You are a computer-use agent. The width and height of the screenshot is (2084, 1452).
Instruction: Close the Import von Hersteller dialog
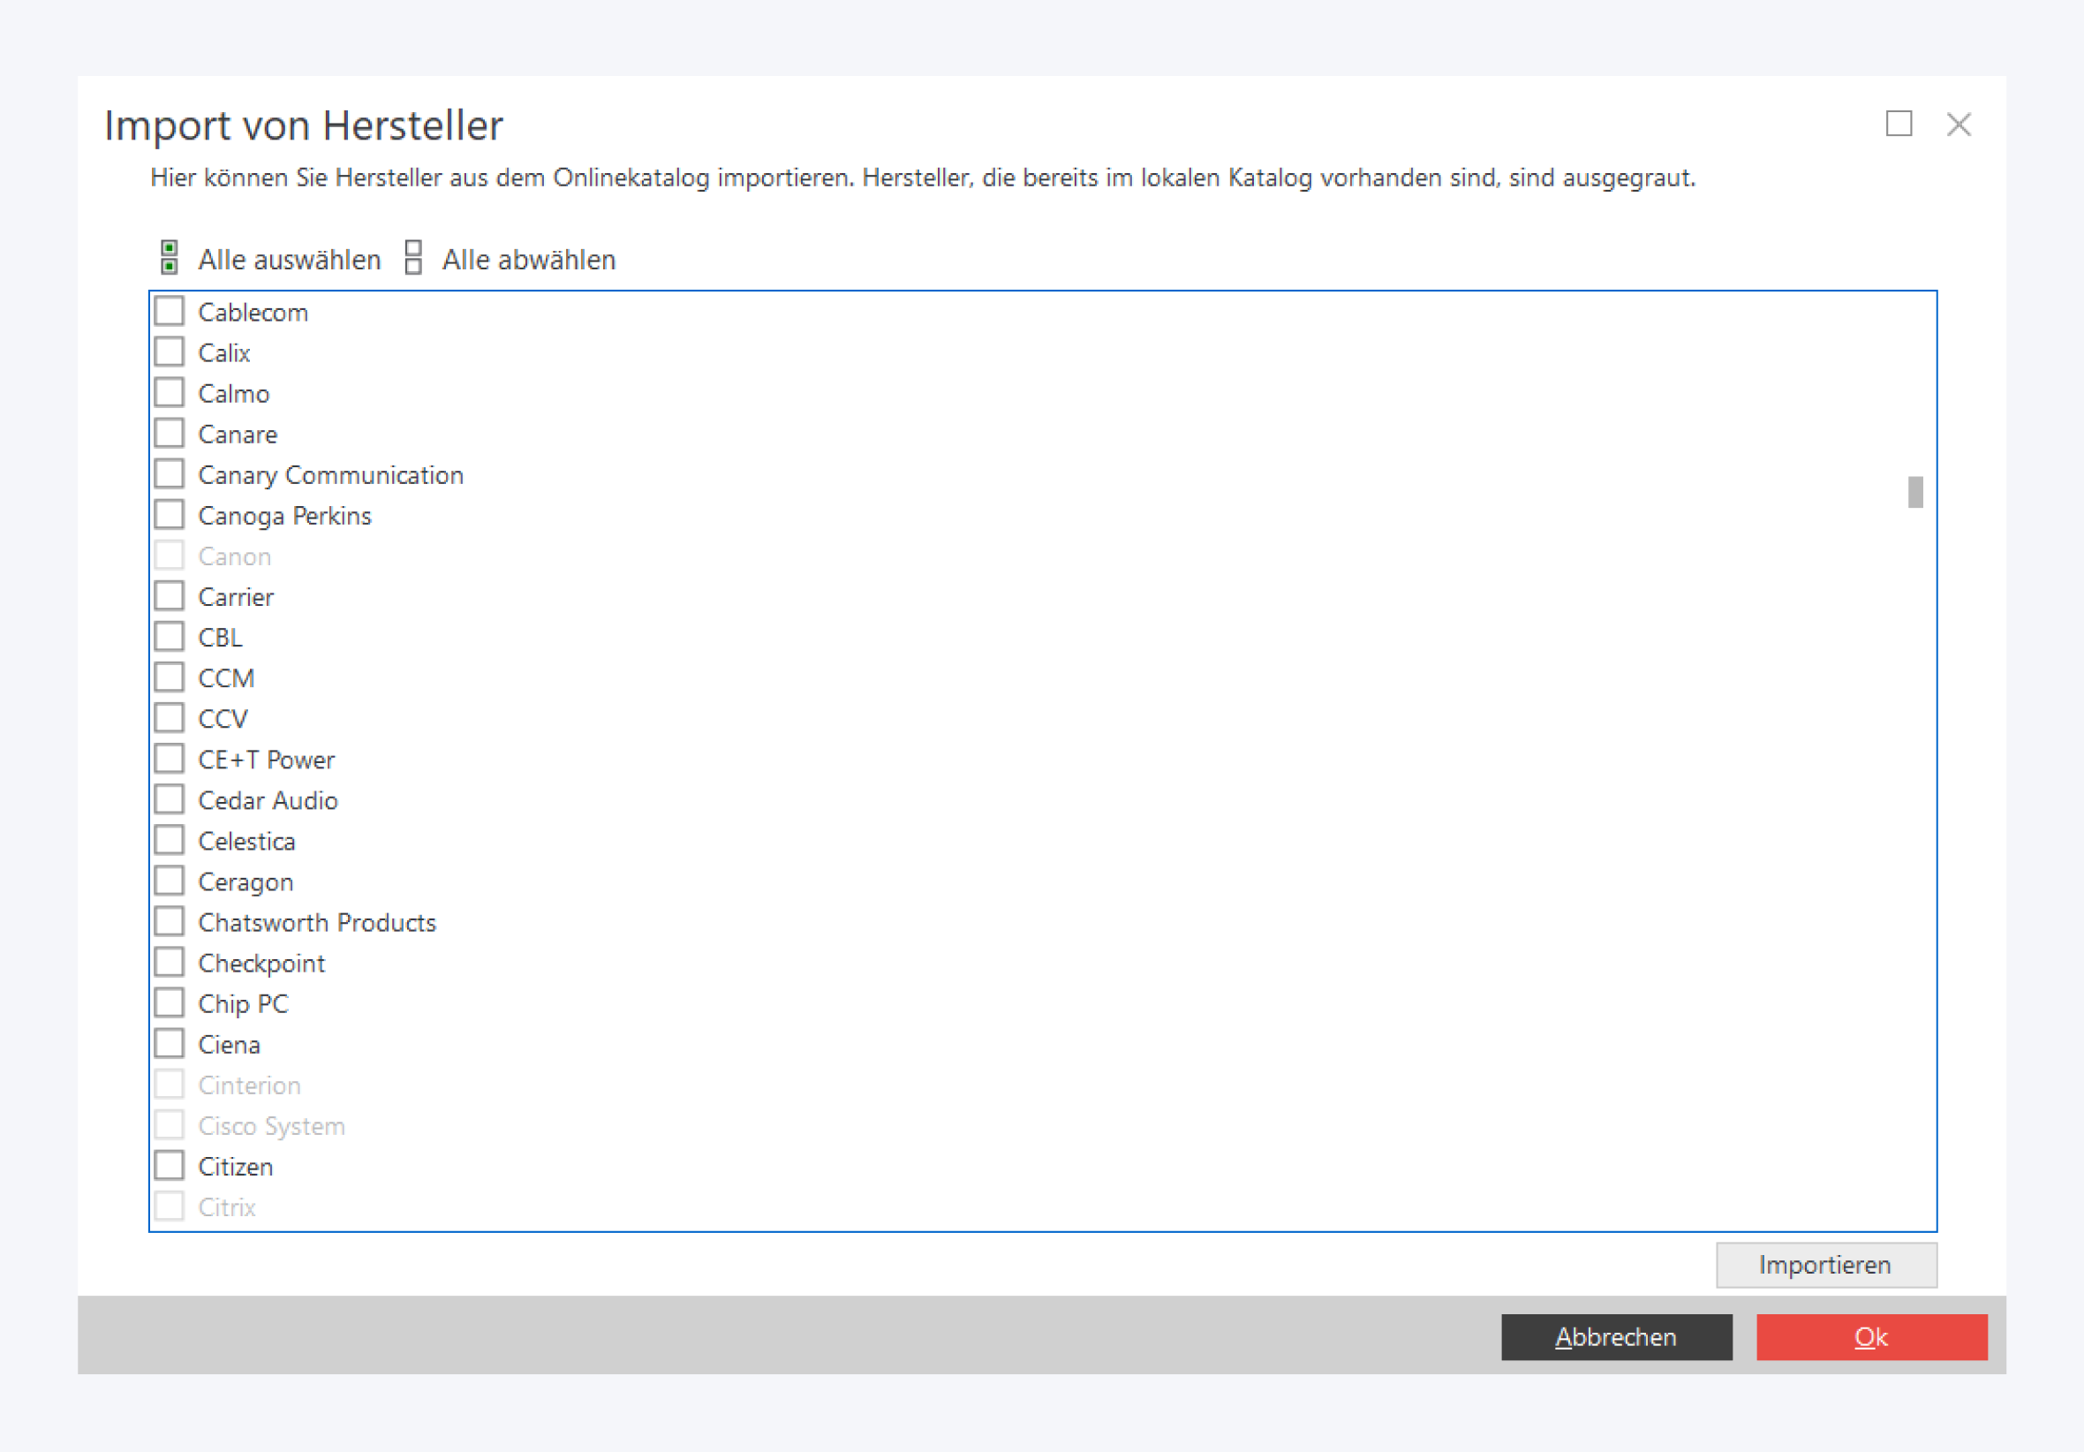click(x=1958, y=125)
